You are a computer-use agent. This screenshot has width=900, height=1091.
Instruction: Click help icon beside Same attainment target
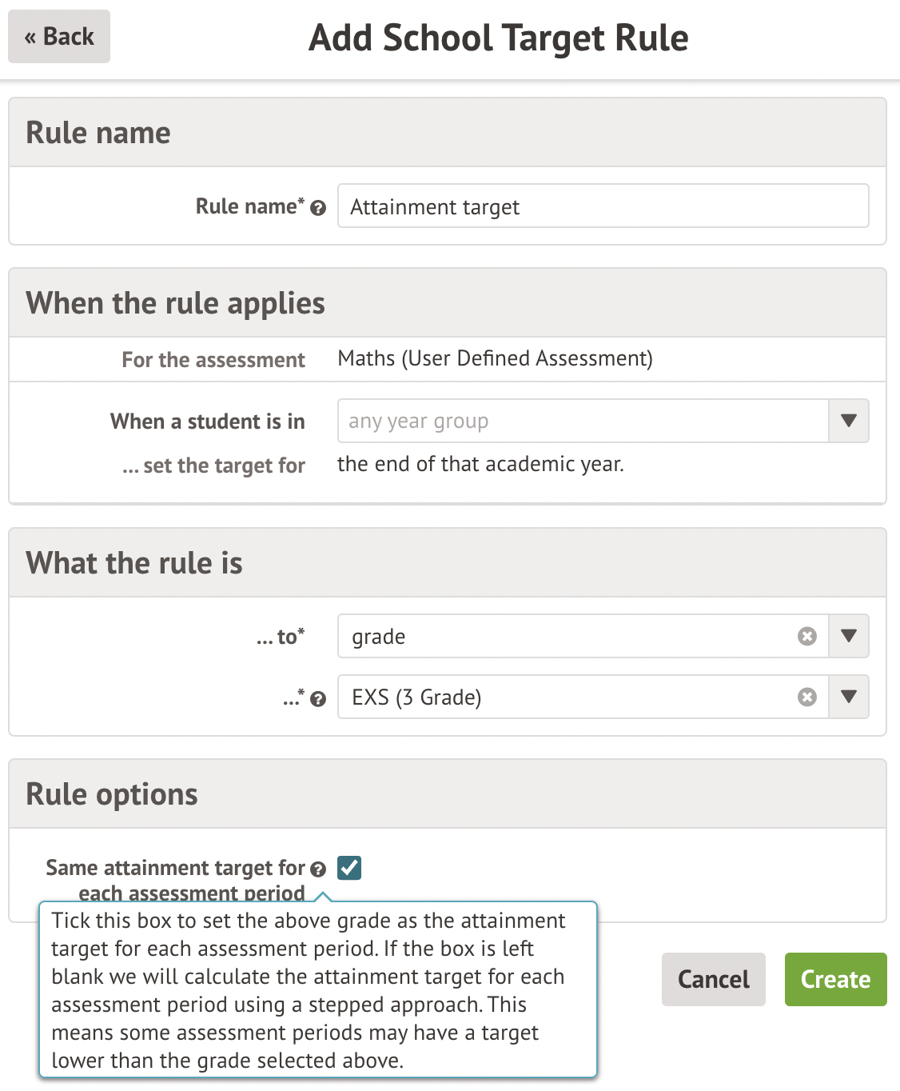[x=318, y=869]
